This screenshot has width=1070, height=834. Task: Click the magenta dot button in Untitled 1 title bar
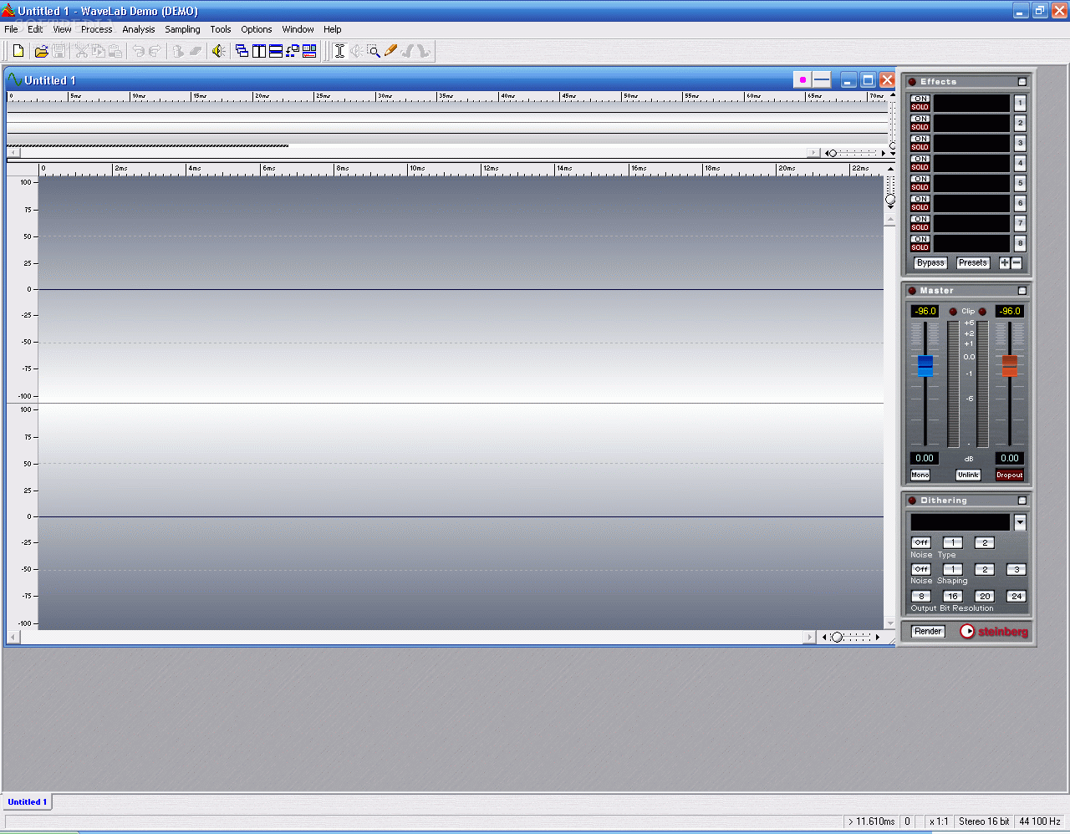pyautogui.click(x=802, y=80)
